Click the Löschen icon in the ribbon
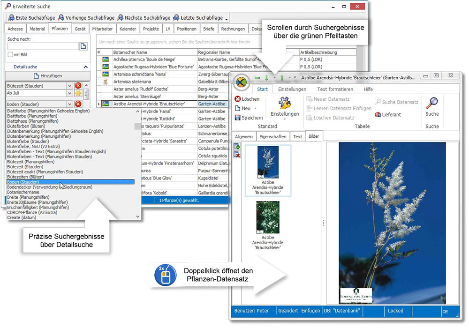This screenshot has width=469, height=328. (238, 99)
